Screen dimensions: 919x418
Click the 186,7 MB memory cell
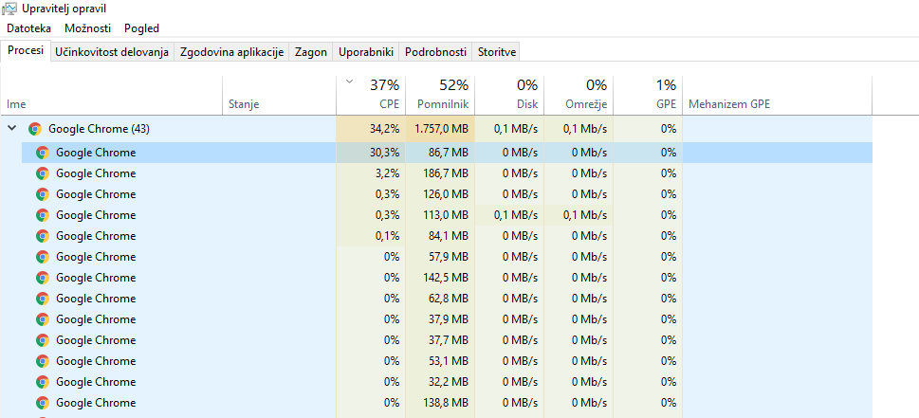440,173
